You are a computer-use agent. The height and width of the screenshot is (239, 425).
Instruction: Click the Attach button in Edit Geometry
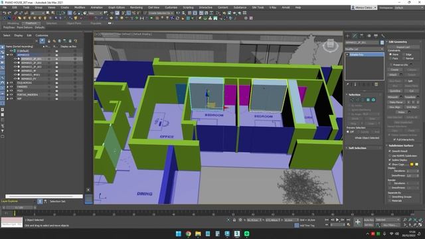[393, 74]
